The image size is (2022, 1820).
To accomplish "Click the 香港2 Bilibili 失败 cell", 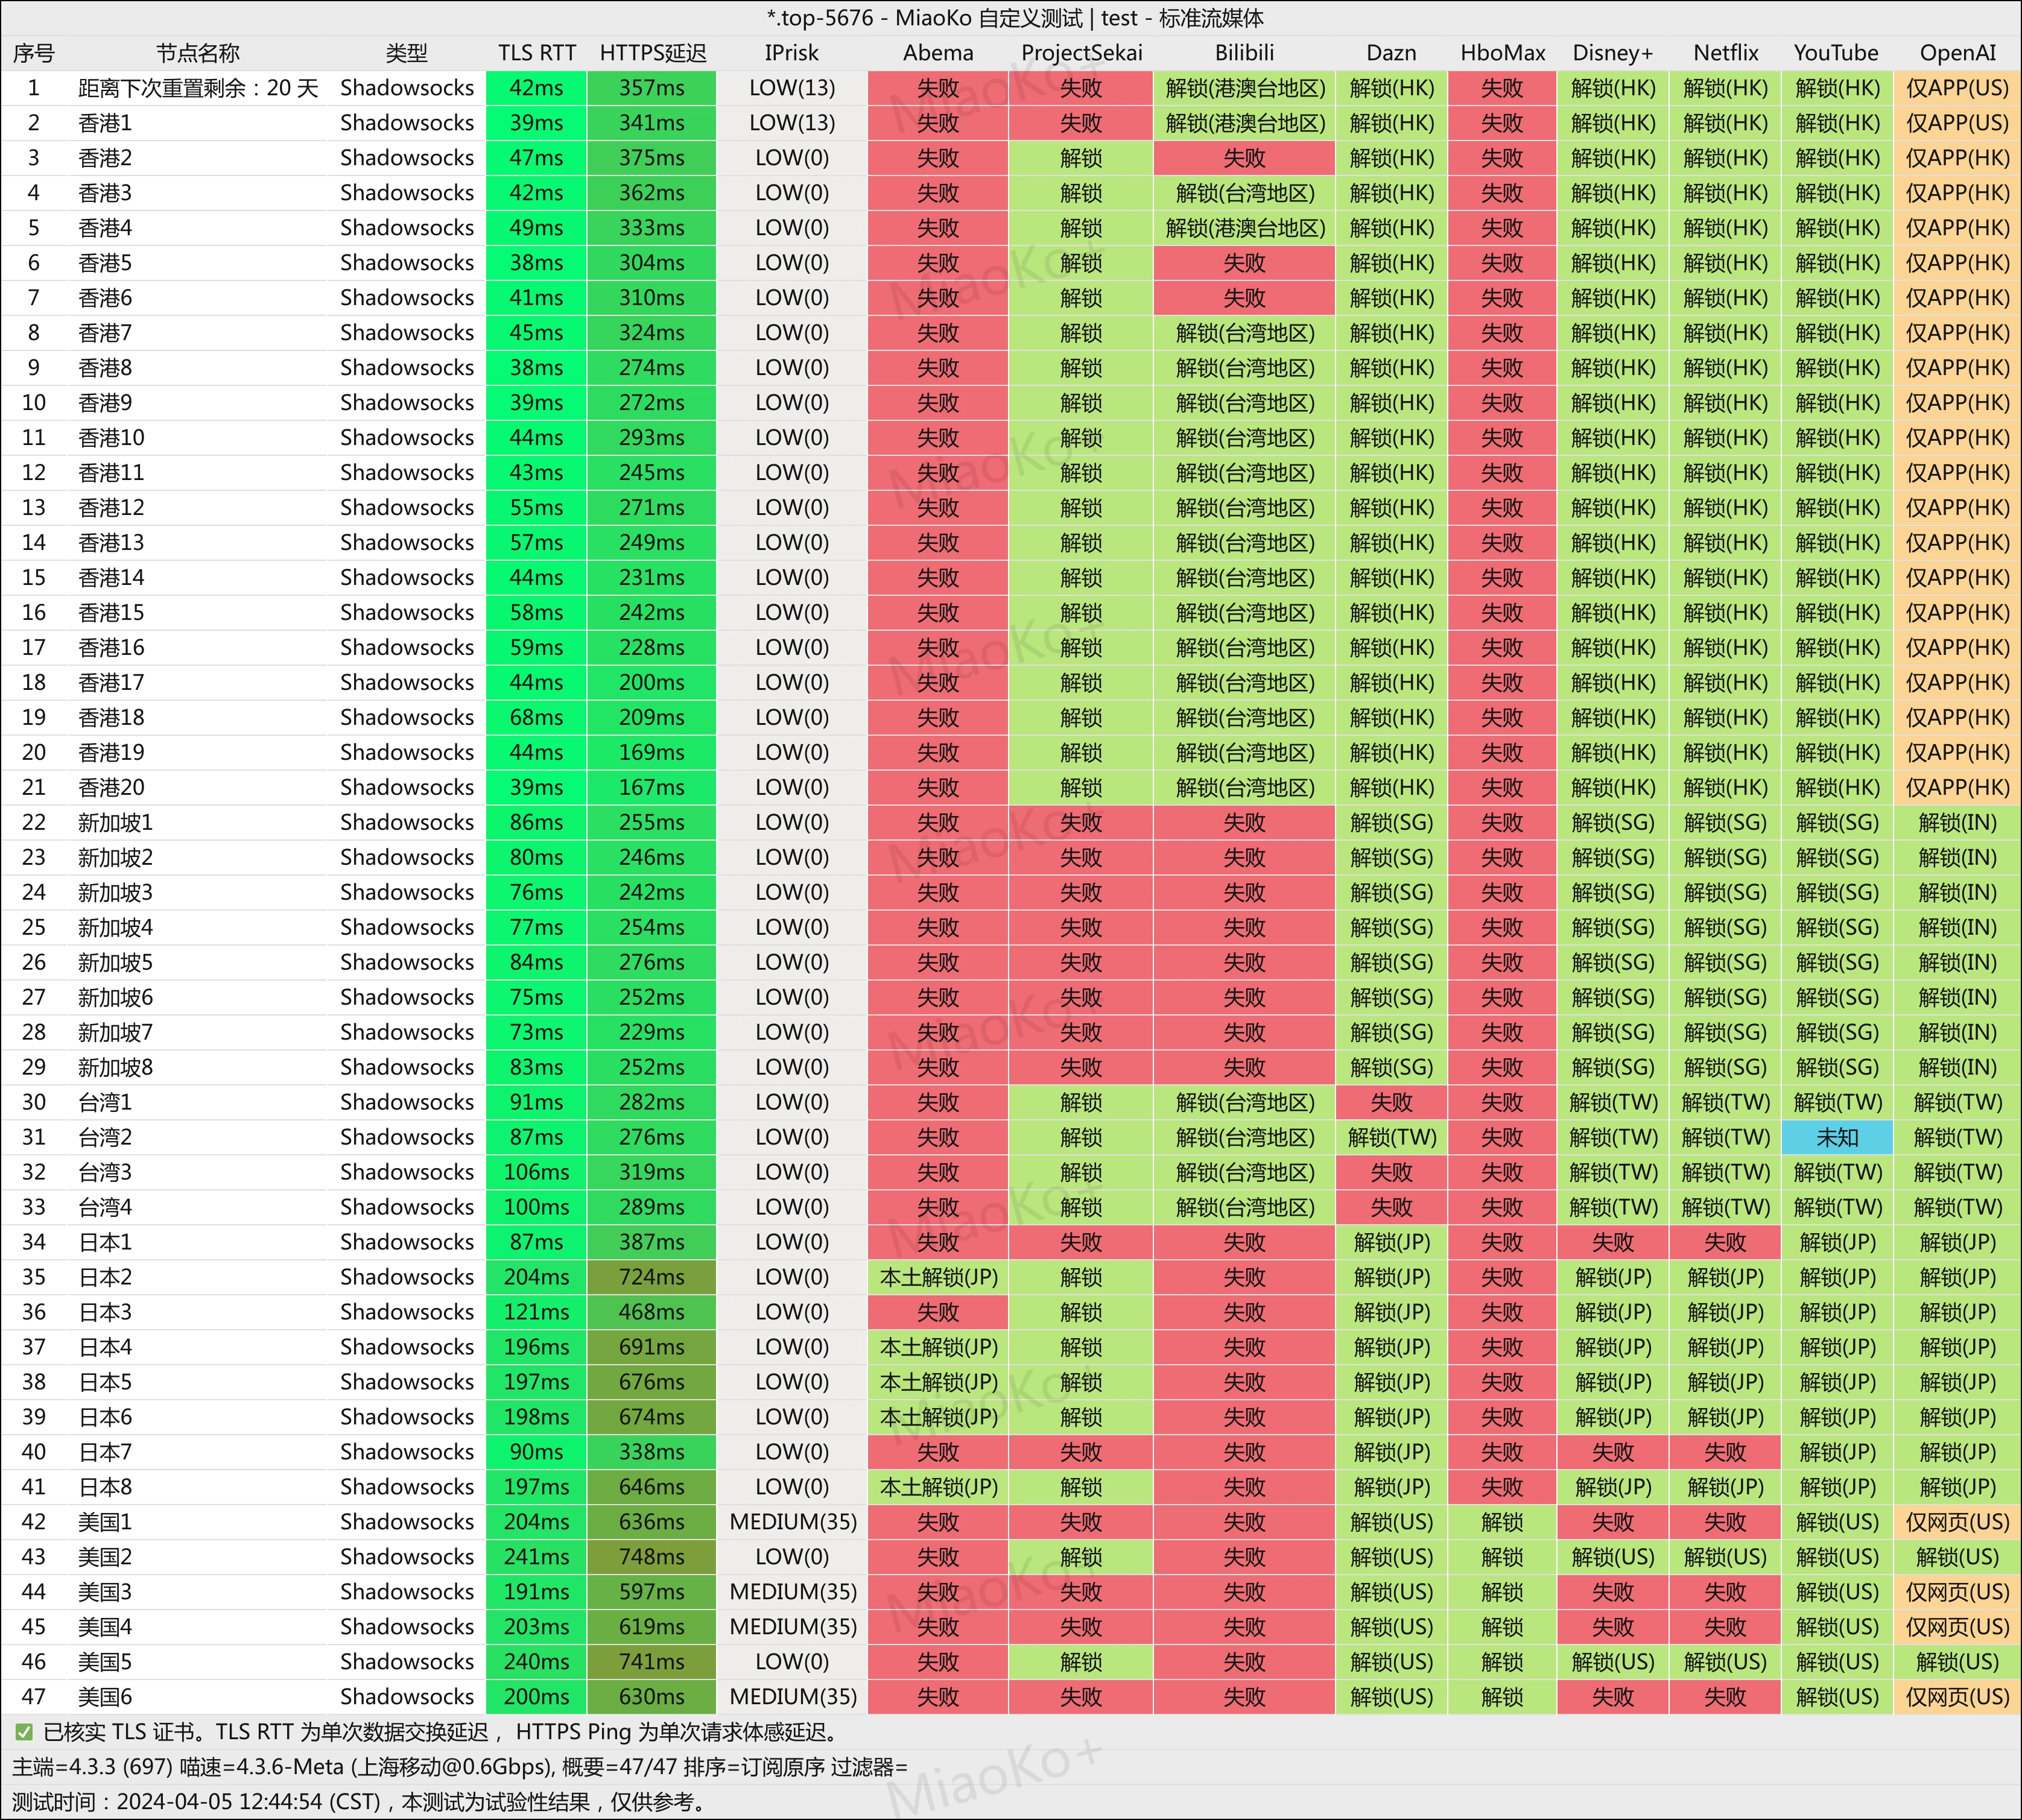I will pos(1244,158).
